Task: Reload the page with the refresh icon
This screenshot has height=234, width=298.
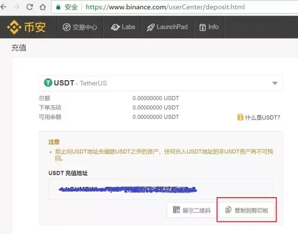Action: click(30, 7)
